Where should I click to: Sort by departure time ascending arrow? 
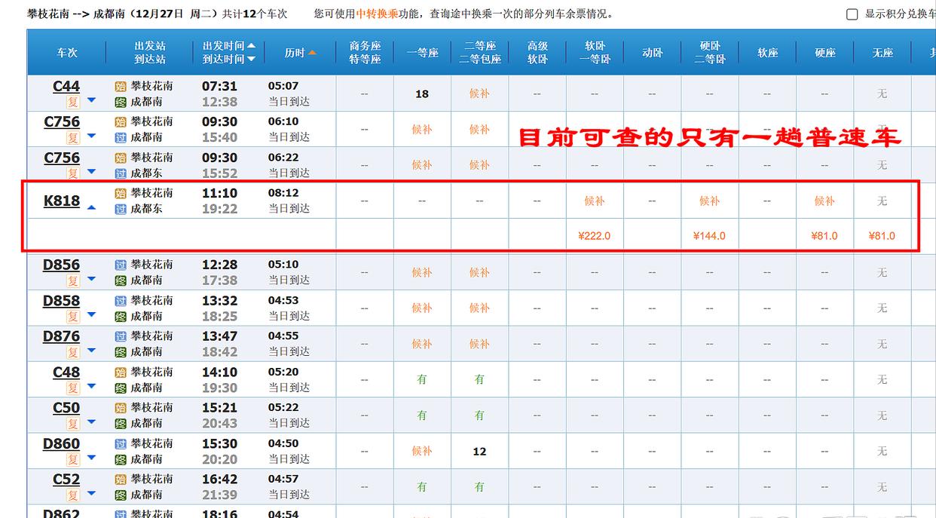[x=252, y=45]
